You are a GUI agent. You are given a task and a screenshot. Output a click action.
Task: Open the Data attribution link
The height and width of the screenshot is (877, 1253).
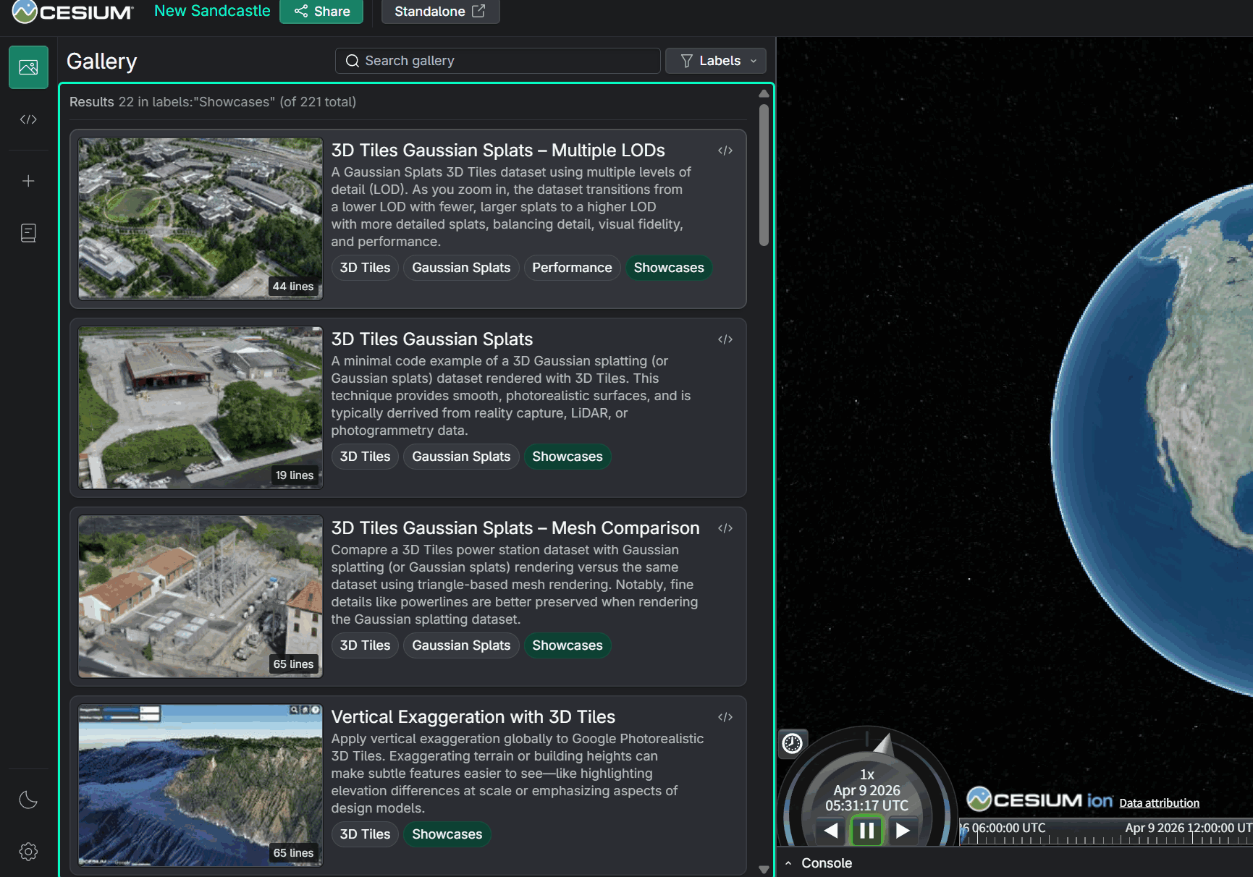coord(1159,802)
